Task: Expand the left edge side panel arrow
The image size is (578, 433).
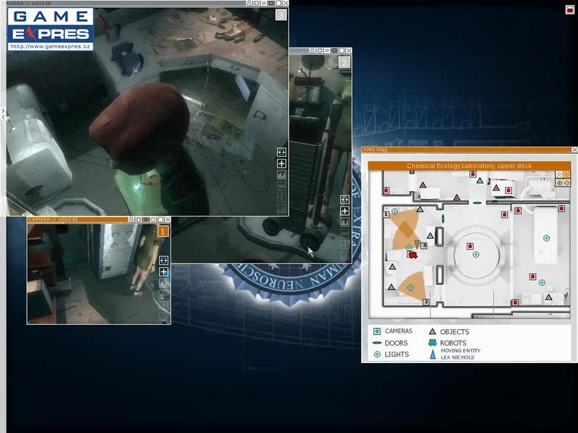Action: [3, 113]
